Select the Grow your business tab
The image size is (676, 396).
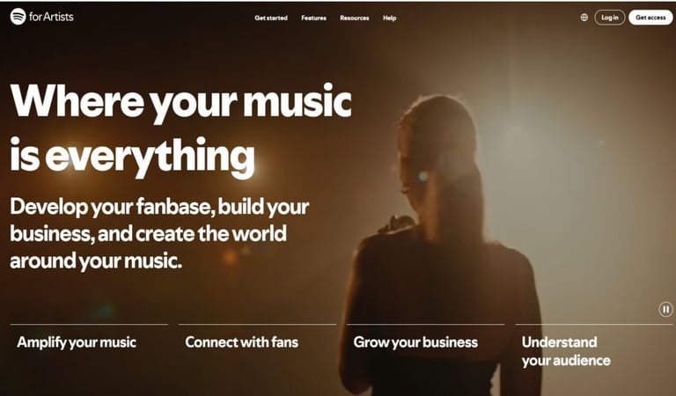pos(415,342)
